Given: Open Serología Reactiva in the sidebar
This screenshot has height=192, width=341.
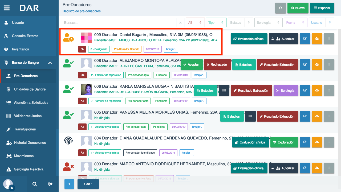Looking at the screenshot, I should click(28, 169).
